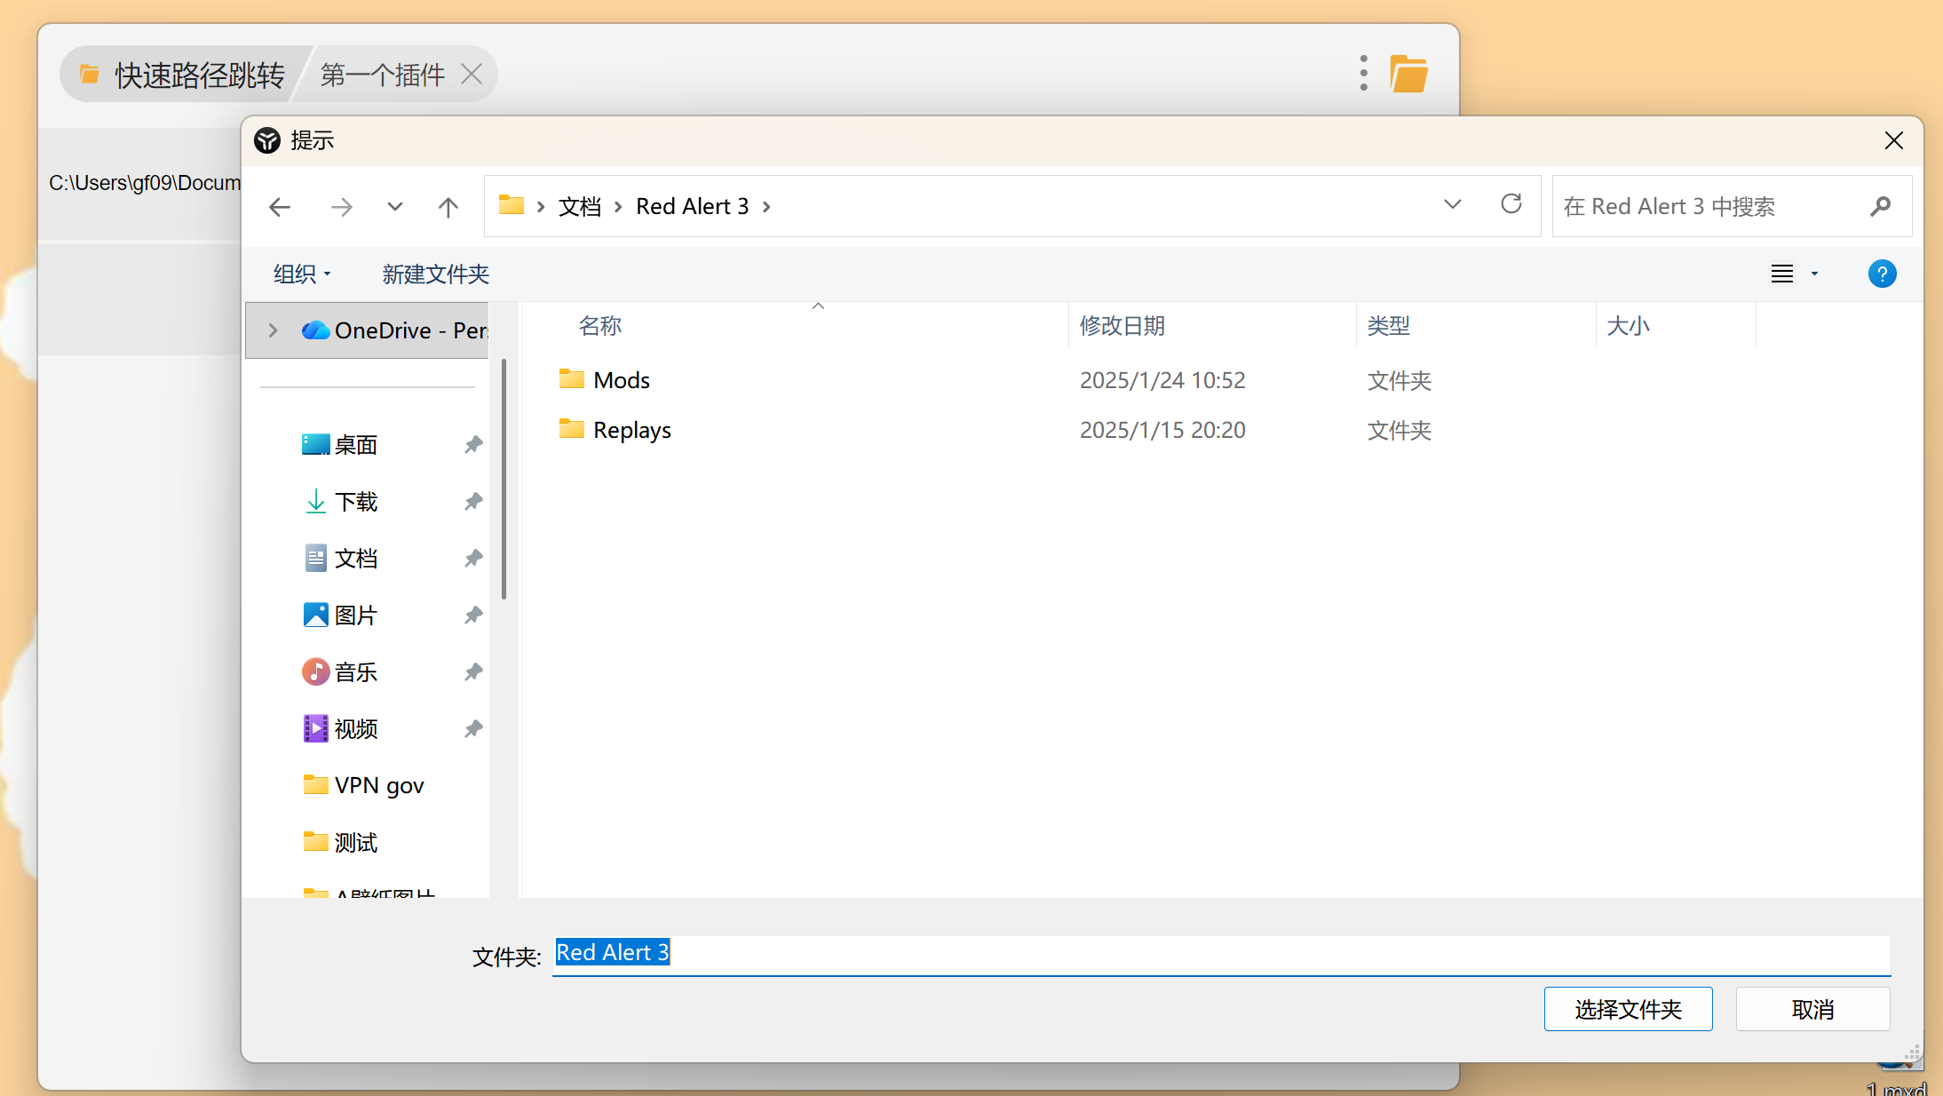Change view layout with list icon

point(1782,274)
